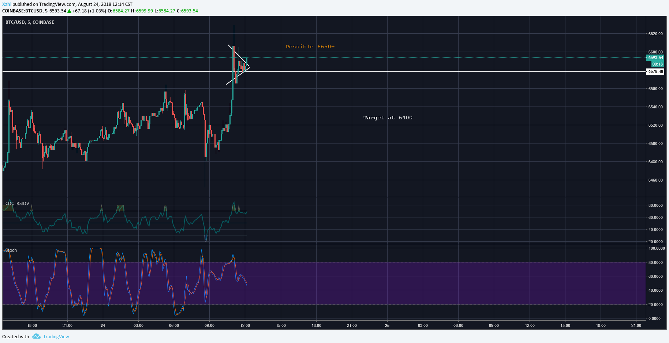Viewport: 669px width, 343px height.
Task: Select the 'Target at 6400' annotation
Action: pyautogui.click(x=388, y=118)
